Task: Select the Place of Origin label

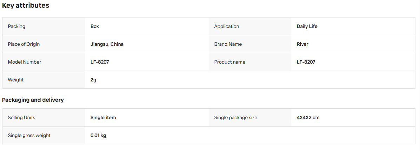Action: click(24, 44)
